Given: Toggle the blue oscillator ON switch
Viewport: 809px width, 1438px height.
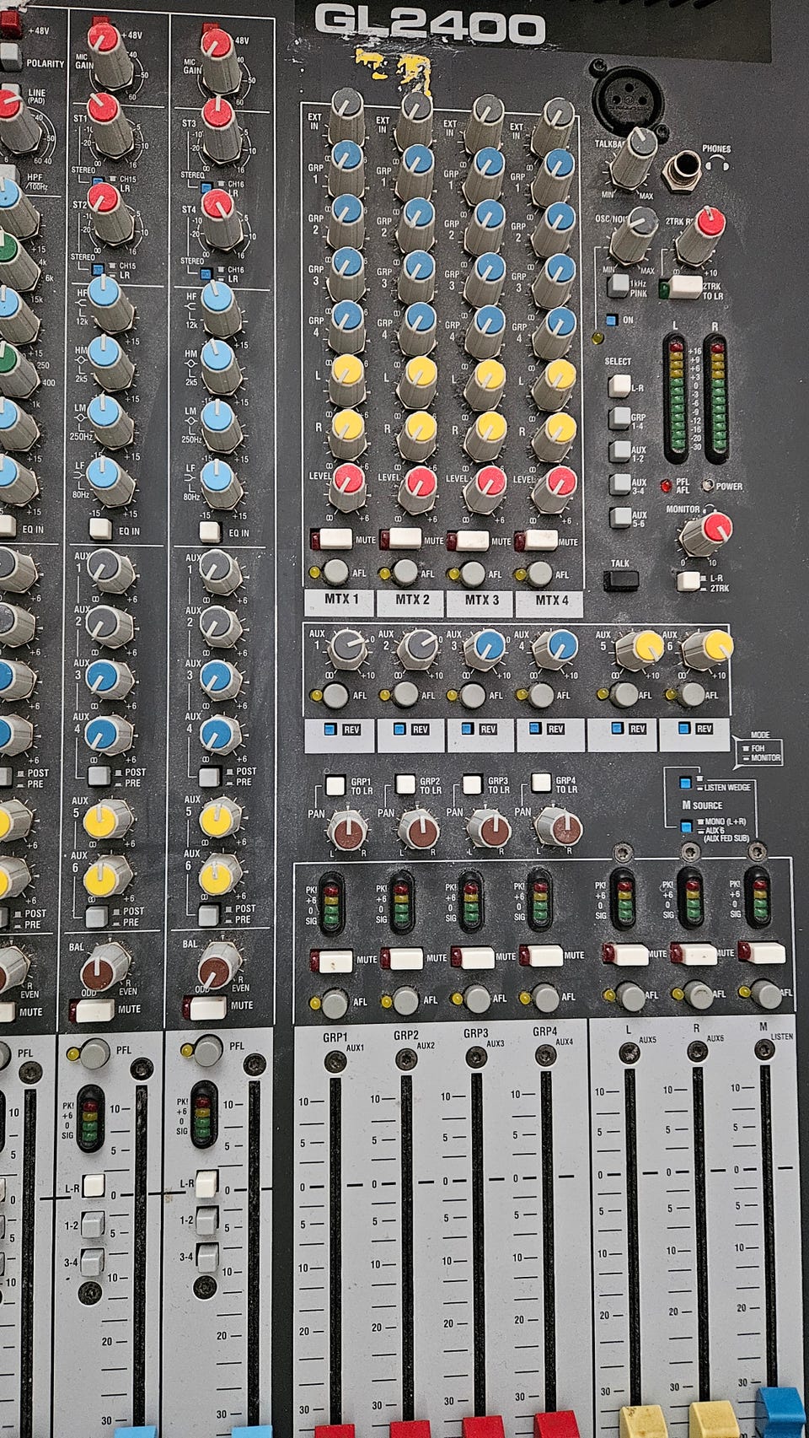Looking at the screenshot, I should click(x=612, y=320).
